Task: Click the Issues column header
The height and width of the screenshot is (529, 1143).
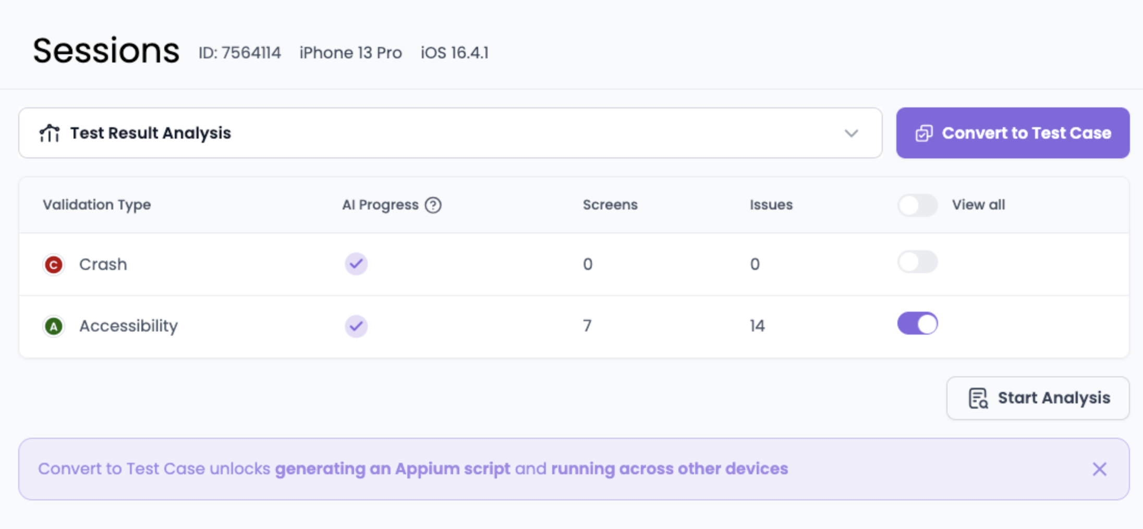Action: (x=771, y=205)
